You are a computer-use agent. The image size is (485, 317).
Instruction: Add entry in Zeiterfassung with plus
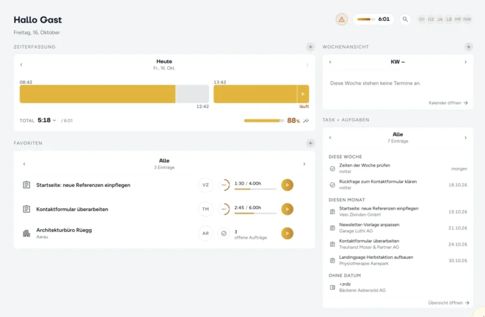(310, 47)
